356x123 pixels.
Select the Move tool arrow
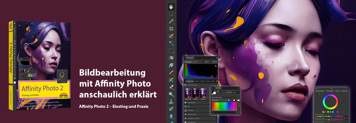pyautogui.click(x=171, y=14)
